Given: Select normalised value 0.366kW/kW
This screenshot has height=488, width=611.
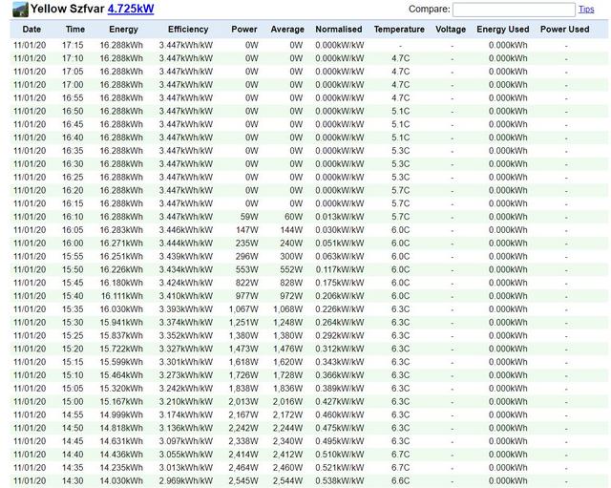Looking at the screenshot, I should [340, 375].
